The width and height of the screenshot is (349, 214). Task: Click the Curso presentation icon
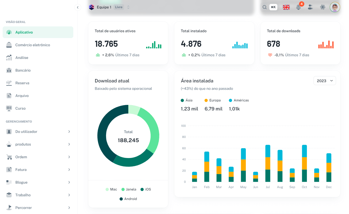[9, 108]
